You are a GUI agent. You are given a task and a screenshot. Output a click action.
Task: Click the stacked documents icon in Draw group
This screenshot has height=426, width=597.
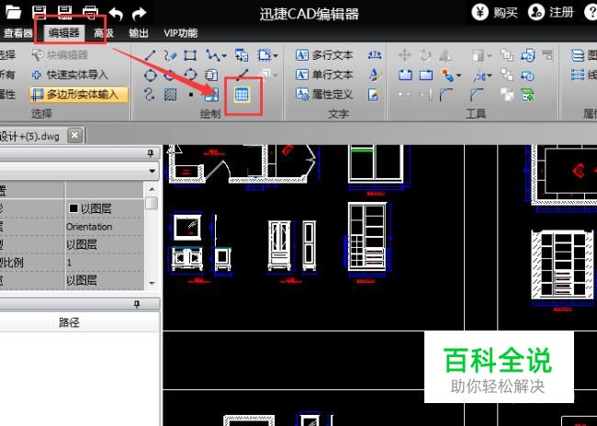[210, 75]
